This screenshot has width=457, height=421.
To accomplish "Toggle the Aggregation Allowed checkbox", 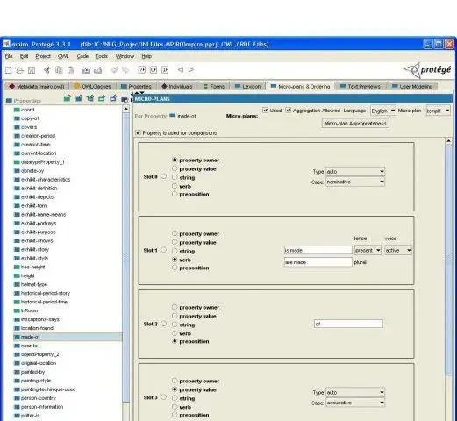I will pyautogui.click(x=289, y=111).
